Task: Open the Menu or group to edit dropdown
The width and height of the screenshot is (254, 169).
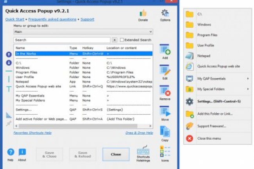Action: tap(83, 32)
